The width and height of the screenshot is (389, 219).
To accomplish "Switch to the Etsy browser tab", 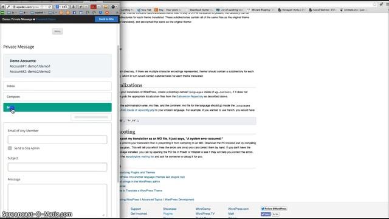I will (168, 10).
